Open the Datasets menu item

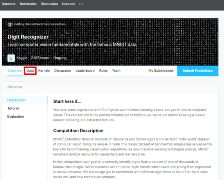(x=9, y=4)
